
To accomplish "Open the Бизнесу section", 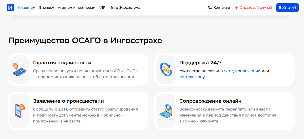I will coord(47,8).
